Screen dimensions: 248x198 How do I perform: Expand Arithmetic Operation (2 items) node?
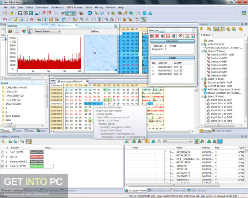202,89
